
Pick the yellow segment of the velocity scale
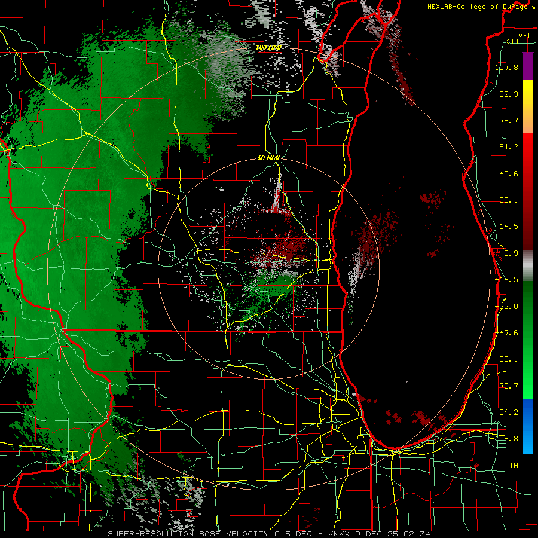tap(528, 93)
